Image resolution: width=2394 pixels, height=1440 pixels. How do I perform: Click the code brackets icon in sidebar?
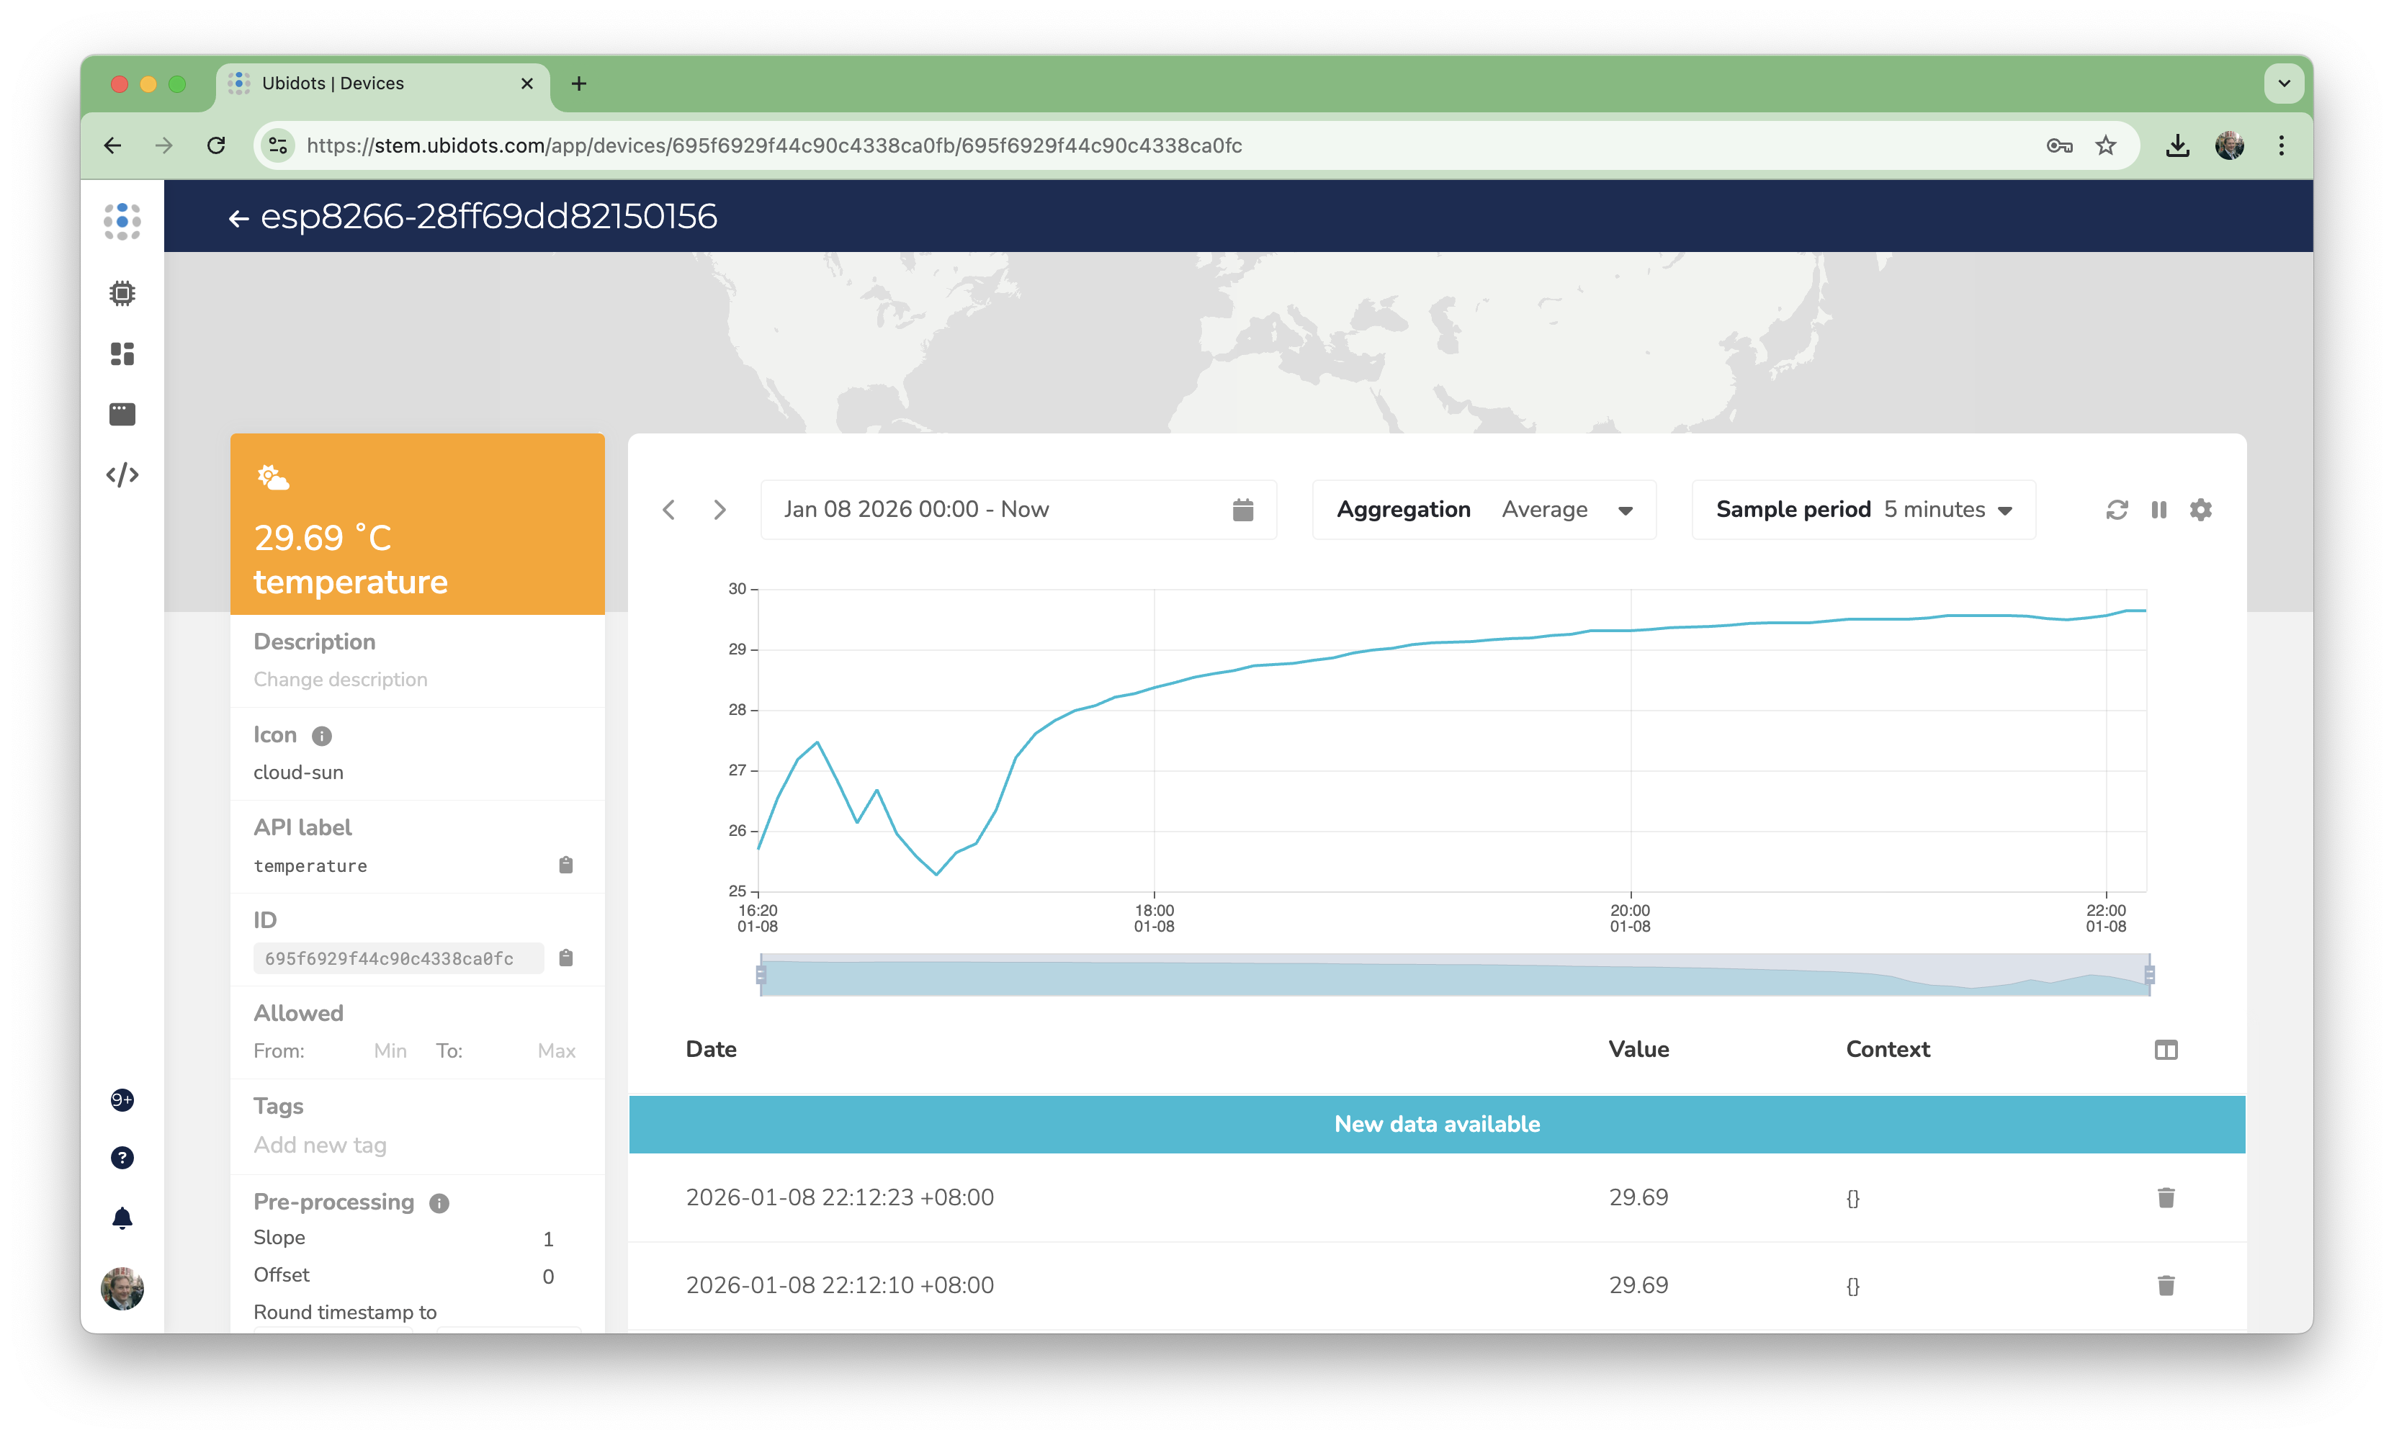[122, 474]
